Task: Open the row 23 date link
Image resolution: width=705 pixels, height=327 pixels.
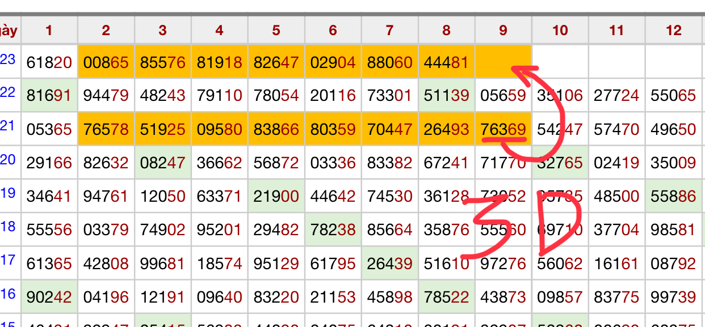Action: (8, 59)
